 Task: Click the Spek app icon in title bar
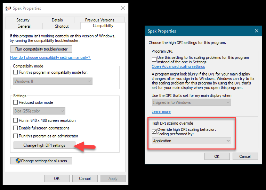(x=9, y=8)
